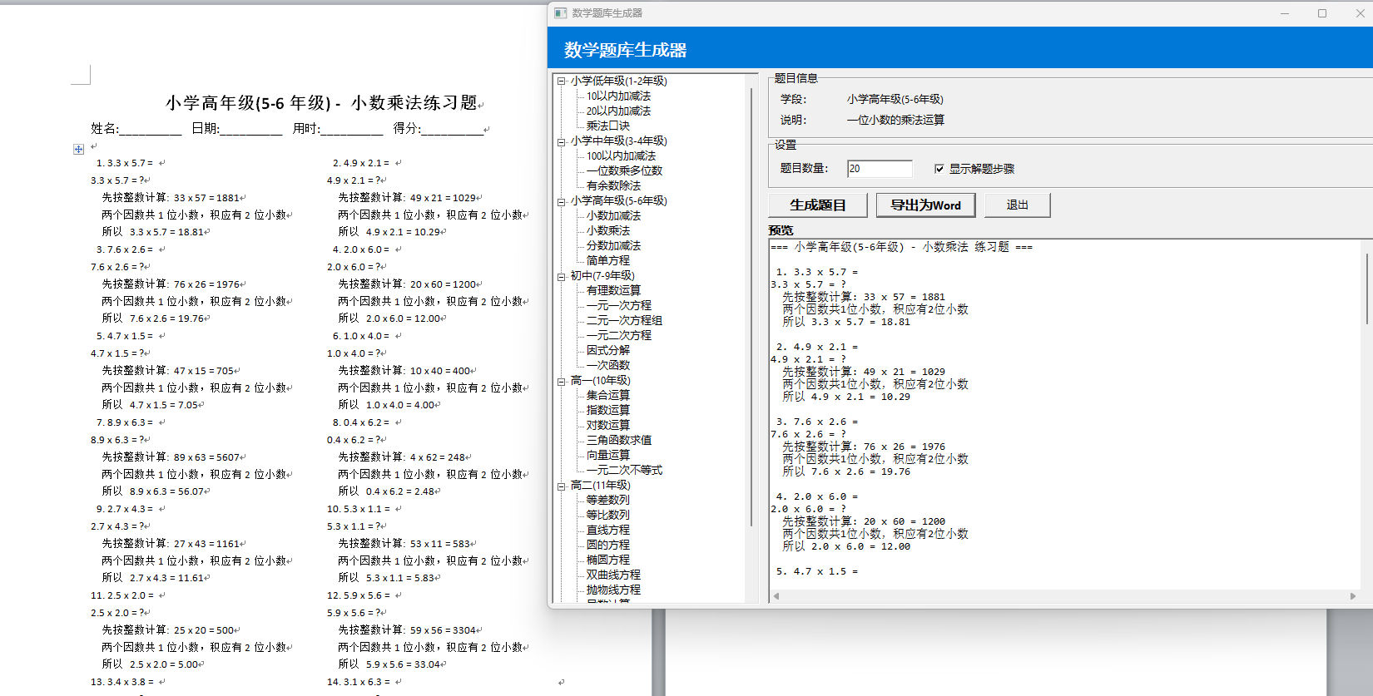Click the preview vertical scrollbar thumb
Image resolution: width=1373 pixels, height=696 pixels.
pos(1366,288)
